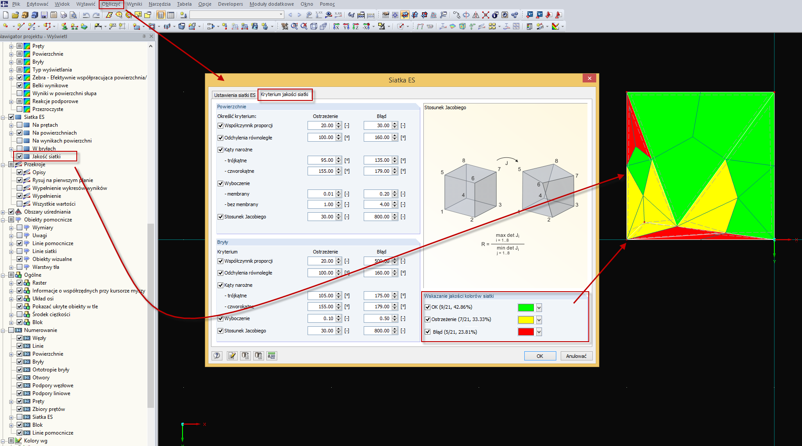
Task: Open the Ostrzeżenie color dropdown arrow
Action: tap(539, 320)
